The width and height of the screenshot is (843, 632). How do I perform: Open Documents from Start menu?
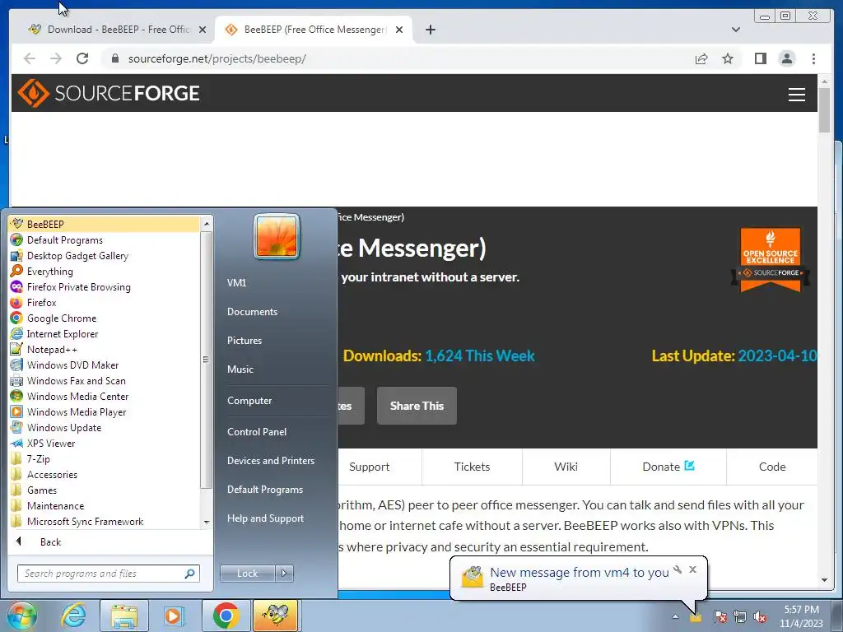[252, 312]
